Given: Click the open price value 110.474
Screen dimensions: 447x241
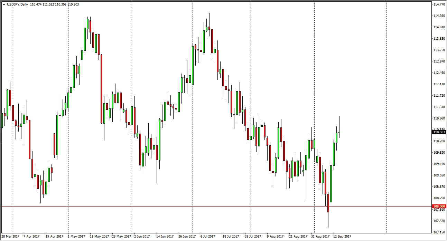Looking at the screenshot, I should tap(36, 4).
